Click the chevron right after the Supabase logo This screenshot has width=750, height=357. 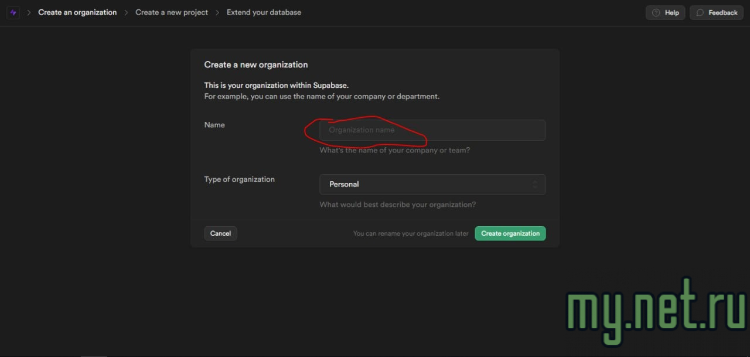[x=29, y=12]
